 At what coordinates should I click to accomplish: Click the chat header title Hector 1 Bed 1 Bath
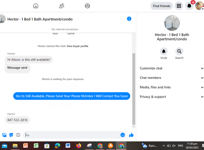click(40, 19)
